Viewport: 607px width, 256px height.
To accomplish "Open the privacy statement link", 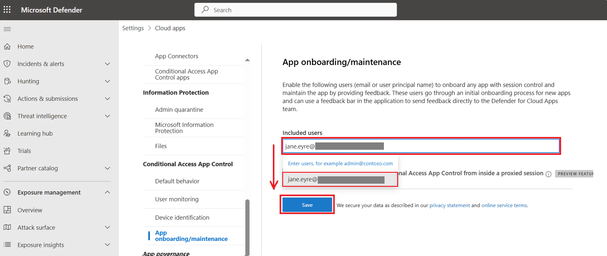I will tap(449, 205).
